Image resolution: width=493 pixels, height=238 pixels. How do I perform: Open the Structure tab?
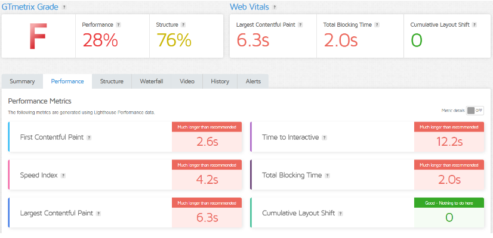click(112, 82)
